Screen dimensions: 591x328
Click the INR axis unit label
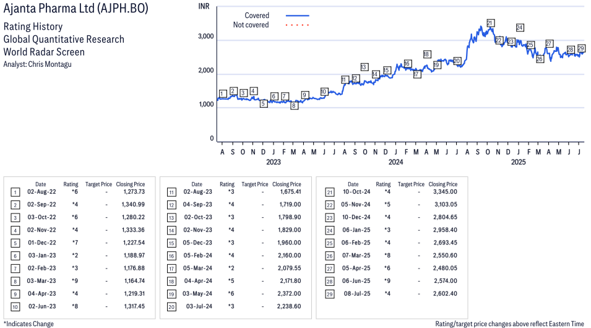point(204,6)
